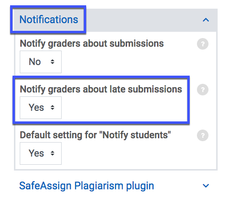Collapse the Notifications section with chevron
234x198 pixels.
click(206, 20)
